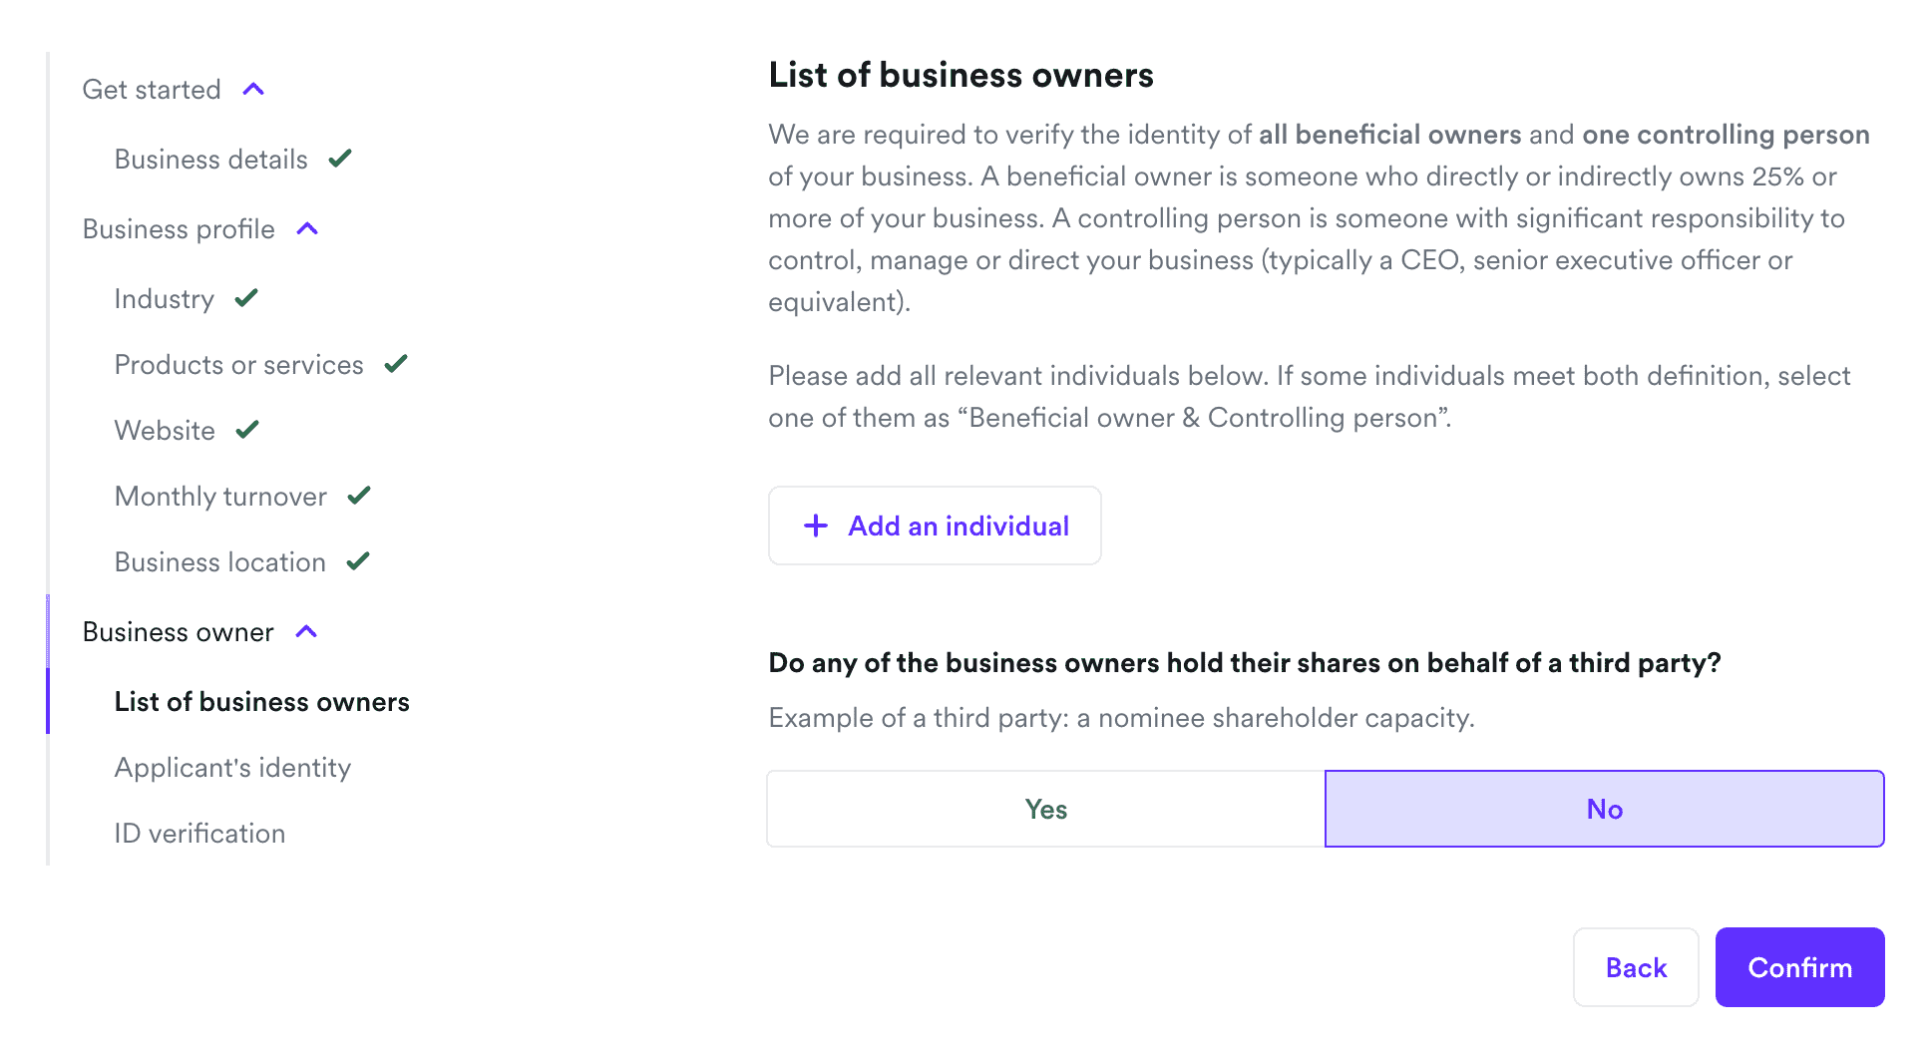The height and width of the screenshot is (1057, 1929).
Task: Click the checkmark next to Business details
Action: [x=340, y=159]
